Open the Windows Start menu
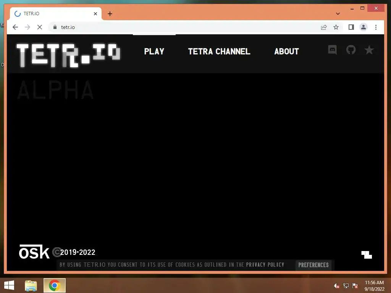The width and height of the screenshot is (391, 293). pyautogui.click(x=9, y=285)
